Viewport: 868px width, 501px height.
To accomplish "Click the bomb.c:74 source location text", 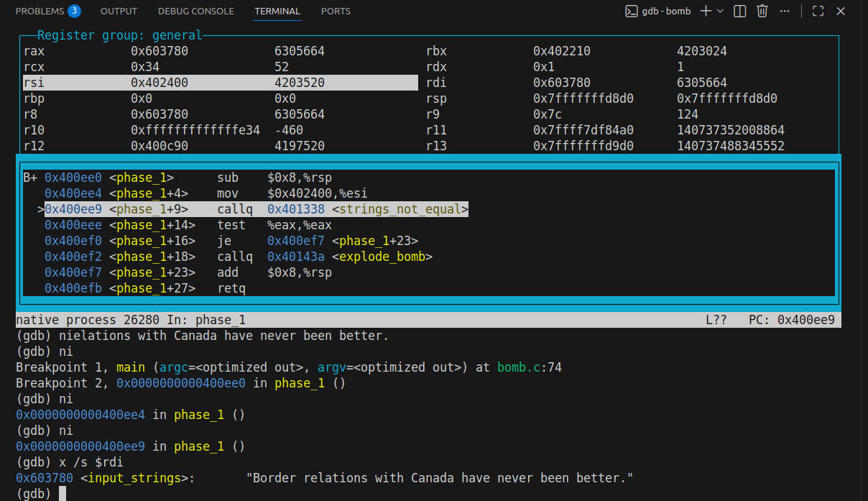I will 529,367.
